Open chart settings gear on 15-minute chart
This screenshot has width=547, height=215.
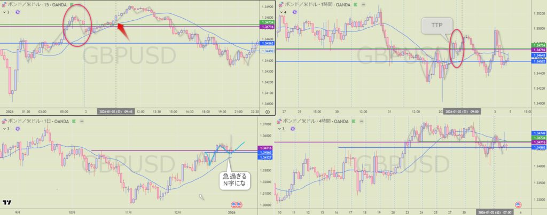(x=268, y=112)
